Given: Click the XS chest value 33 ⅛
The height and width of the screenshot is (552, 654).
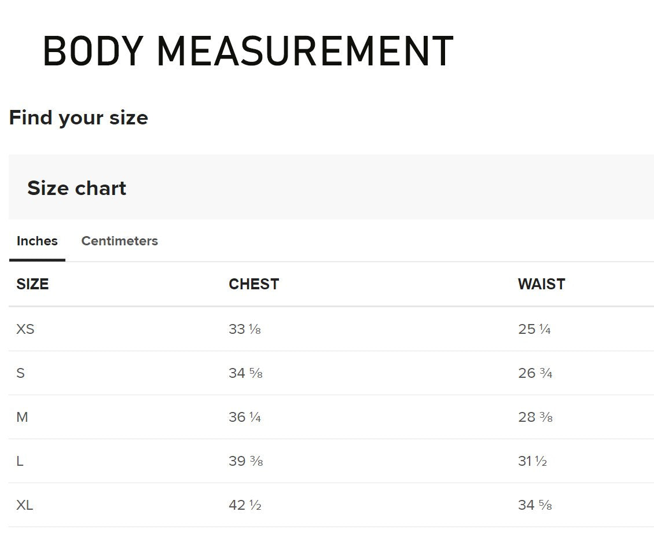Looking at the screenshot, I should (244, 329).
